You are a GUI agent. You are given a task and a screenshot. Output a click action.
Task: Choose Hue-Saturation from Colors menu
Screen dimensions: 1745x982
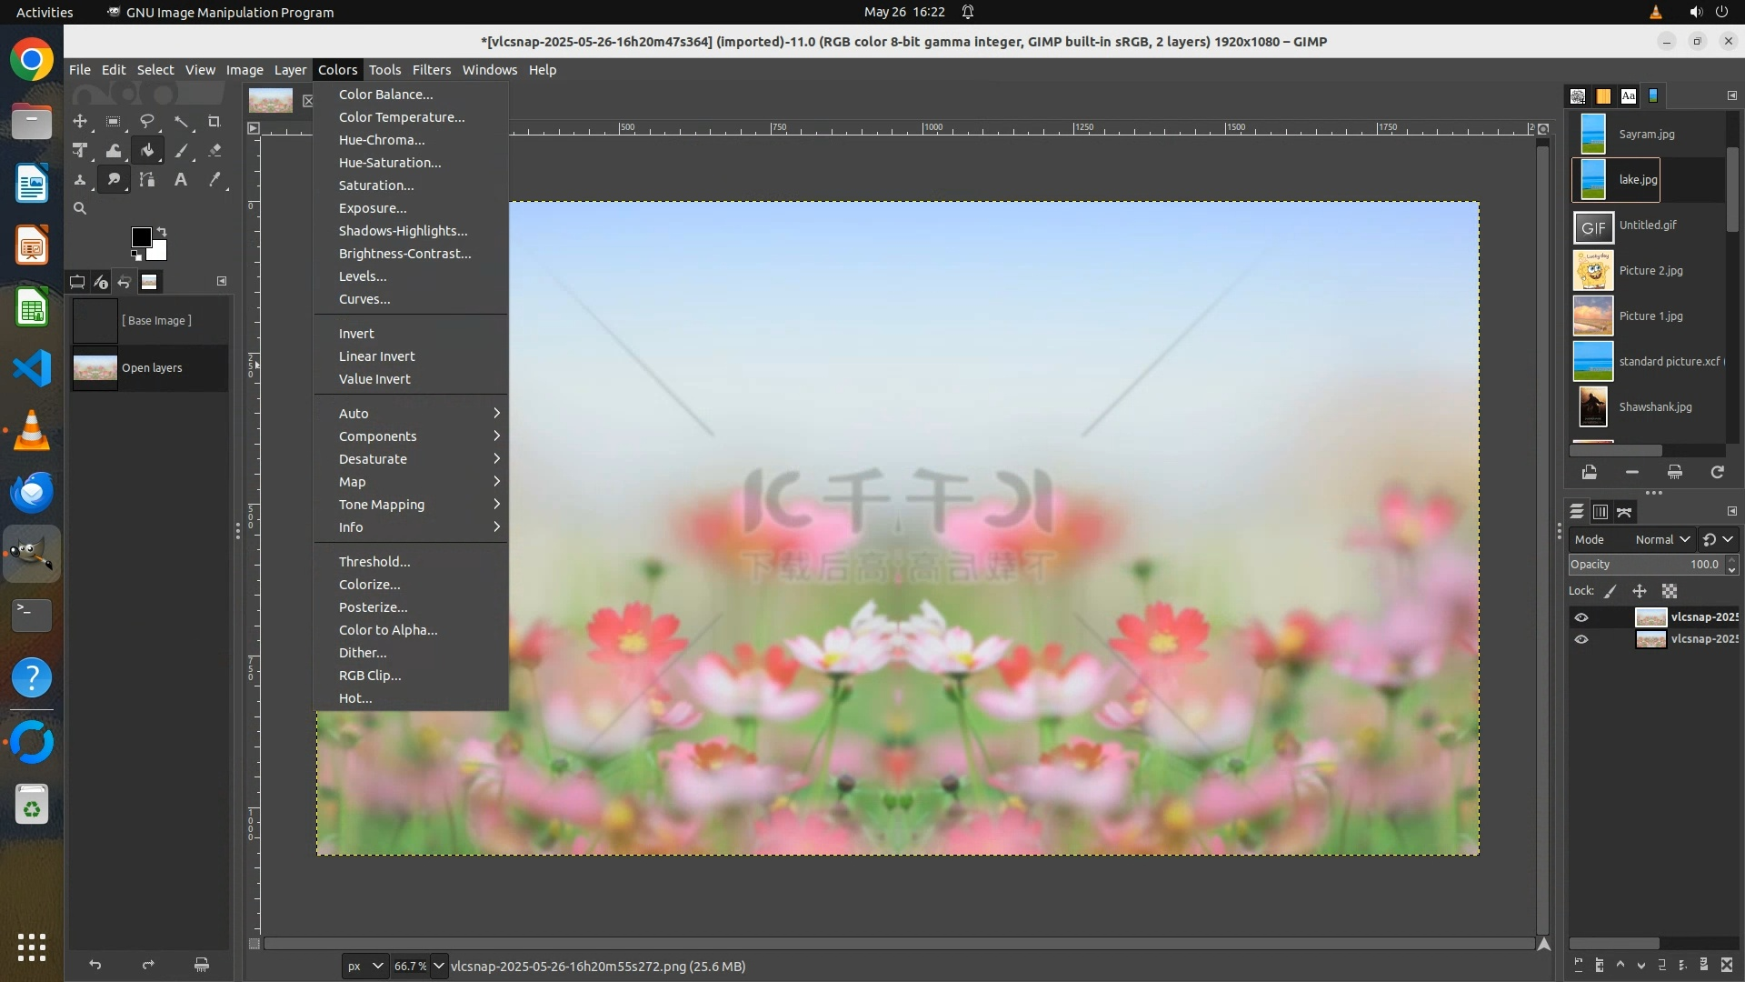point(390,163)
